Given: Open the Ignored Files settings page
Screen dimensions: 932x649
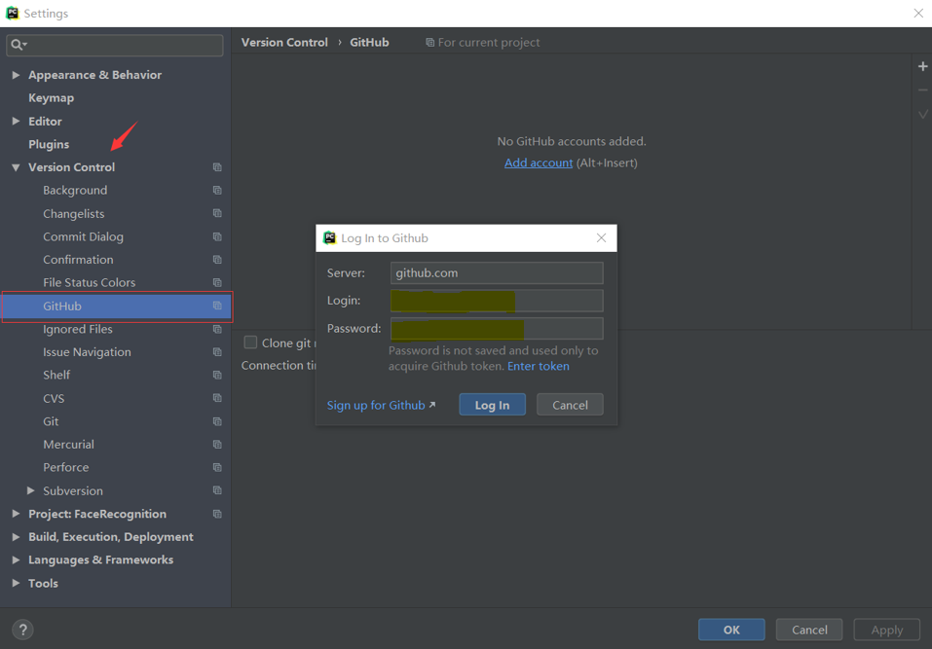Looking at the screenshot, I should point(77,329).
